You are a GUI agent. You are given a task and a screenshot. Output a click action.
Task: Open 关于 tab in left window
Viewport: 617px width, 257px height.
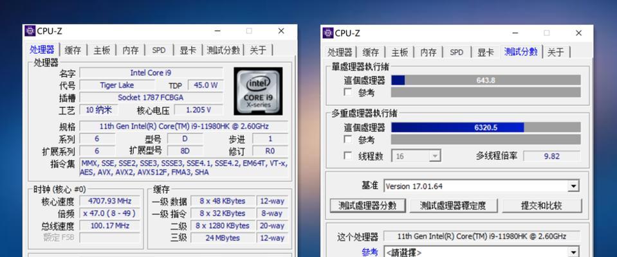point(258,50)
